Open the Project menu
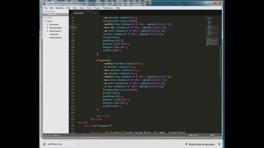 [97, 8]
